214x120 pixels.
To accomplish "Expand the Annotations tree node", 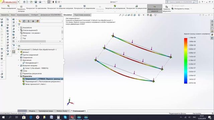I will (x=19, y=28).
